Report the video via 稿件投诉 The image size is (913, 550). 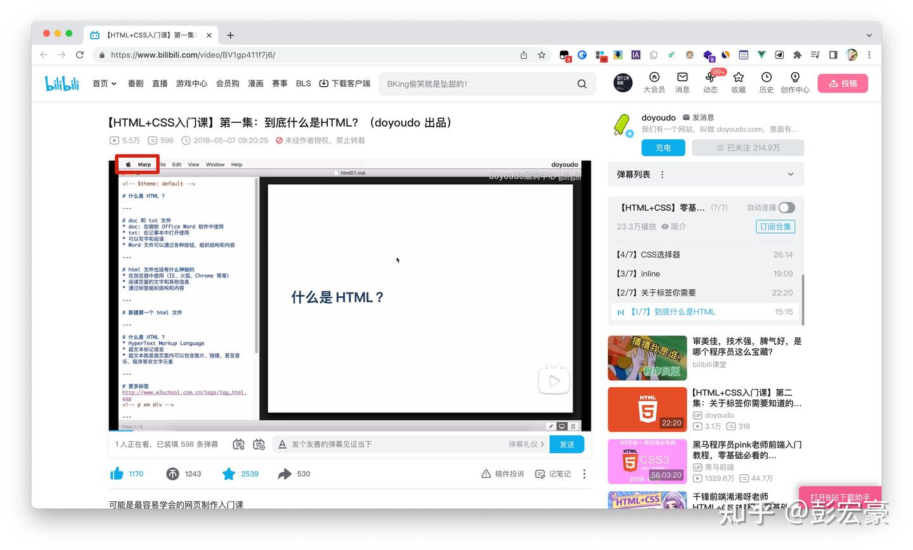[x=503, y=473]
